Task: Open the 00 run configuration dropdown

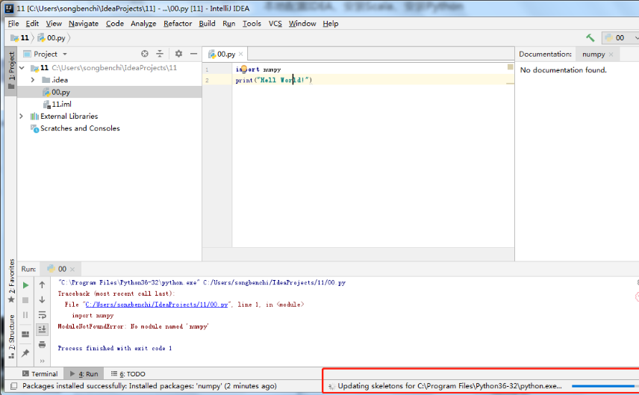Action: 620,38
